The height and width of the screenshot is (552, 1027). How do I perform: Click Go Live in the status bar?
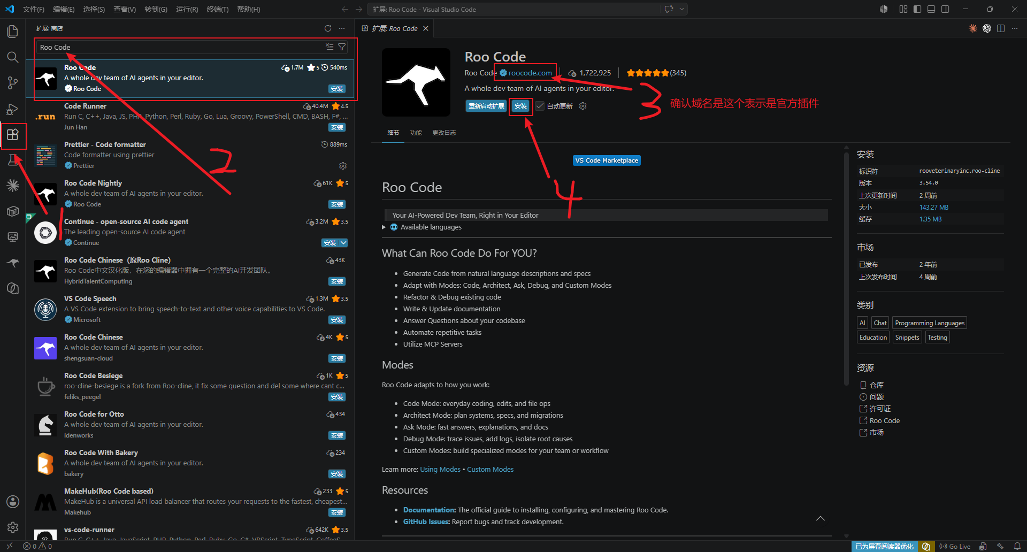point(955,546)
